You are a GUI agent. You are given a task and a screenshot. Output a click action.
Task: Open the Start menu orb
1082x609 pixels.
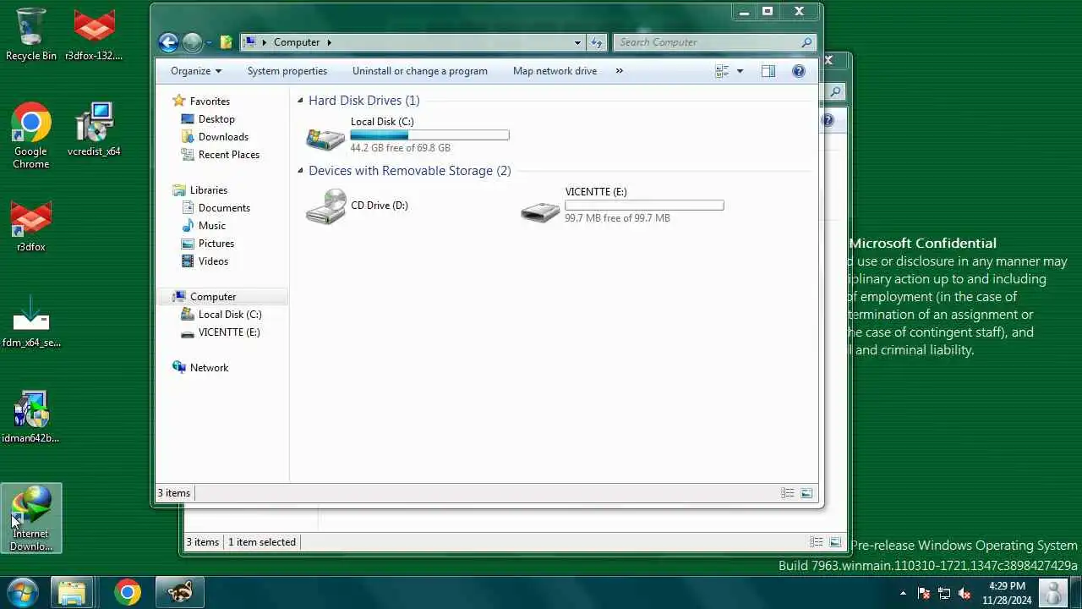click(21, 592)
